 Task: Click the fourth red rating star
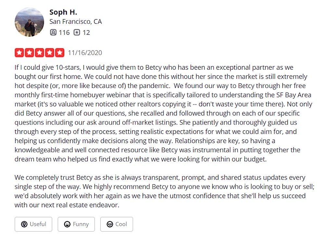click(50, 53)
